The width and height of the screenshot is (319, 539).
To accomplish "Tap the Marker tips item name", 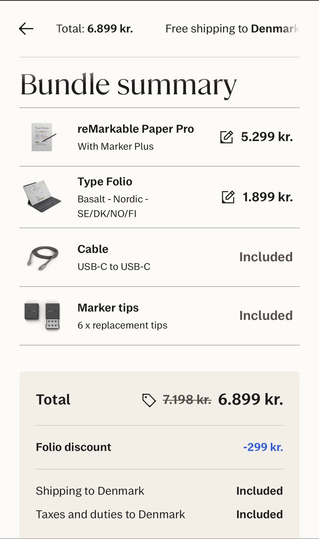I will (x=108, y=308).
